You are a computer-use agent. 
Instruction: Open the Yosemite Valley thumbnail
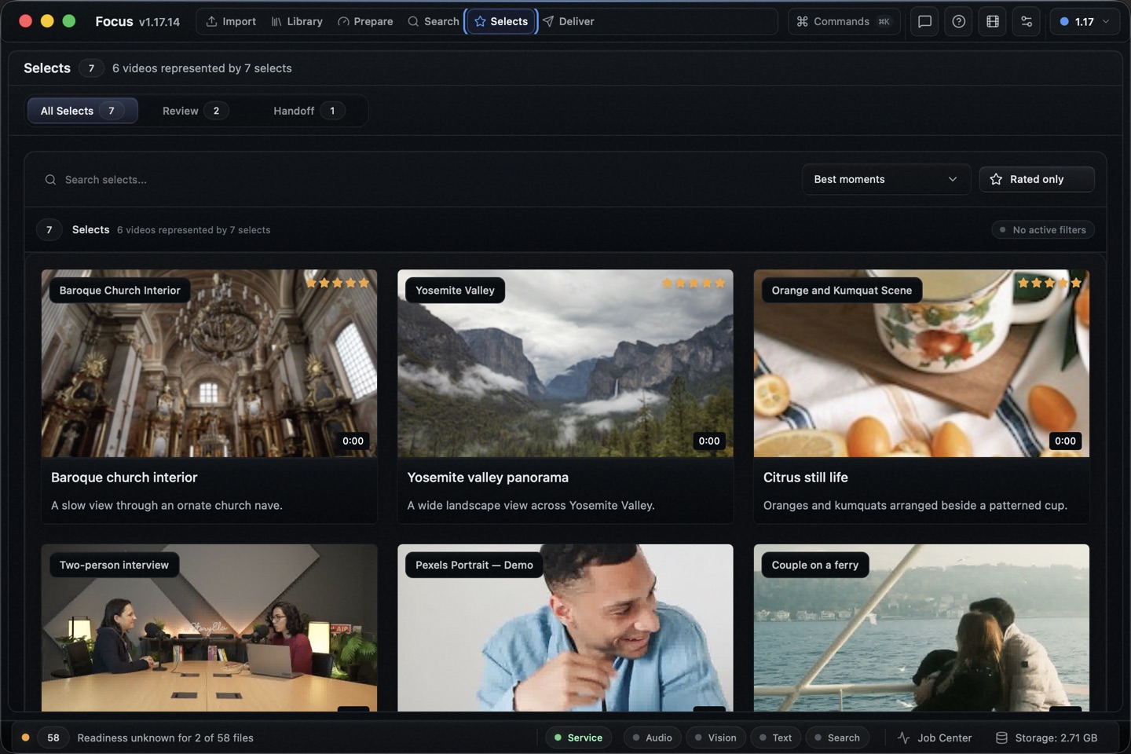click(565, 364)
